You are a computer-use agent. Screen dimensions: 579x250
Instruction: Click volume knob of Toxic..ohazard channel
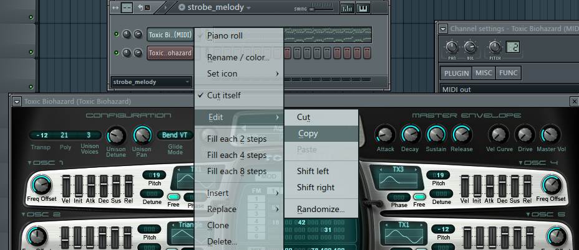pyautogui.click(x=138, y=53)
